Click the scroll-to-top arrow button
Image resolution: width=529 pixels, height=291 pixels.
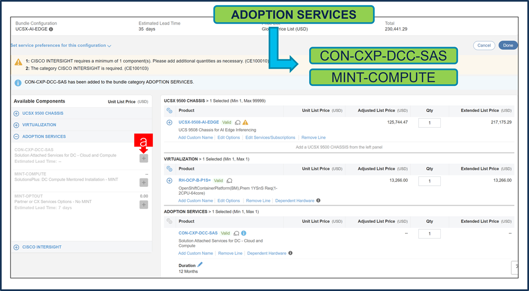pos(514,267)
